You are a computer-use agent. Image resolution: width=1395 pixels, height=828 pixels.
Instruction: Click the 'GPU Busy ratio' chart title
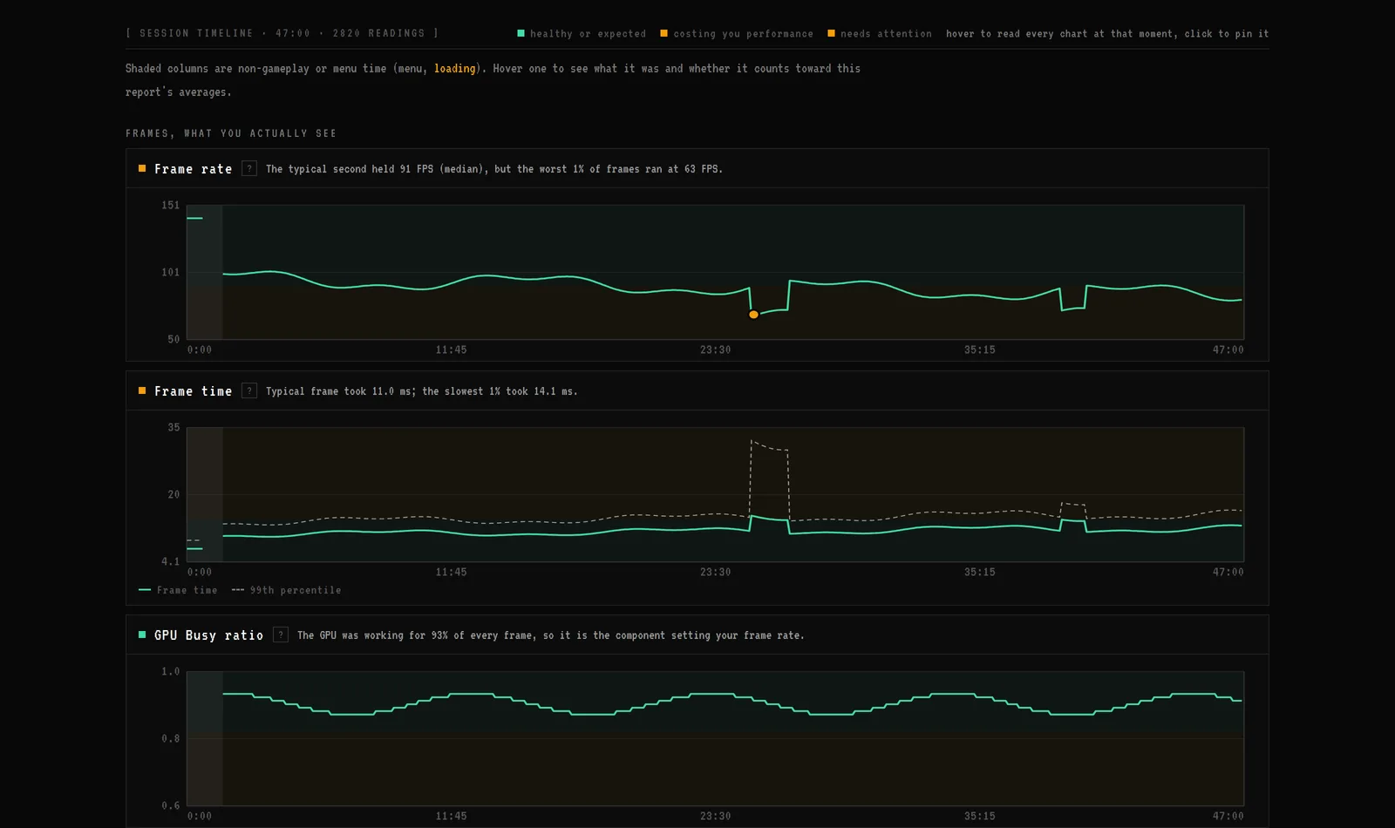pyautogui.click(x=208, y=635)
